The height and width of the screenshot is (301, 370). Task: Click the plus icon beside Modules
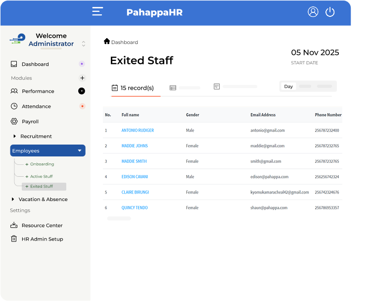(x=82, y=78)
